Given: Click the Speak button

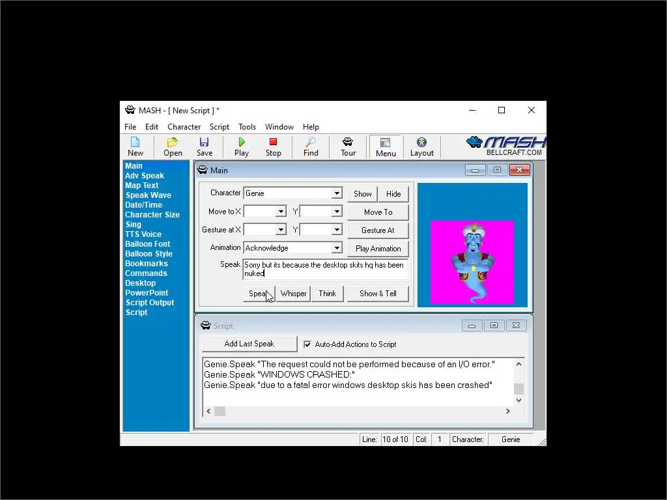Looking at the screenshot, I should point(259,294).
